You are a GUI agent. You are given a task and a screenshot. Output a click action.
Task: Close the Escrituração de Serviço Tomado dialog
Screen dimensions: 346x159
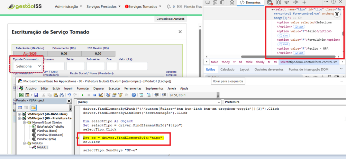[x=180, y=32]
